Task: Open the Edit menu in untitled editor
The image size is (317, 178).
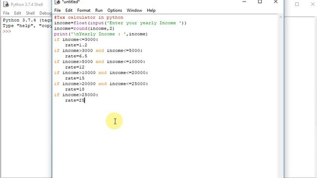Action: click(69, 10)
